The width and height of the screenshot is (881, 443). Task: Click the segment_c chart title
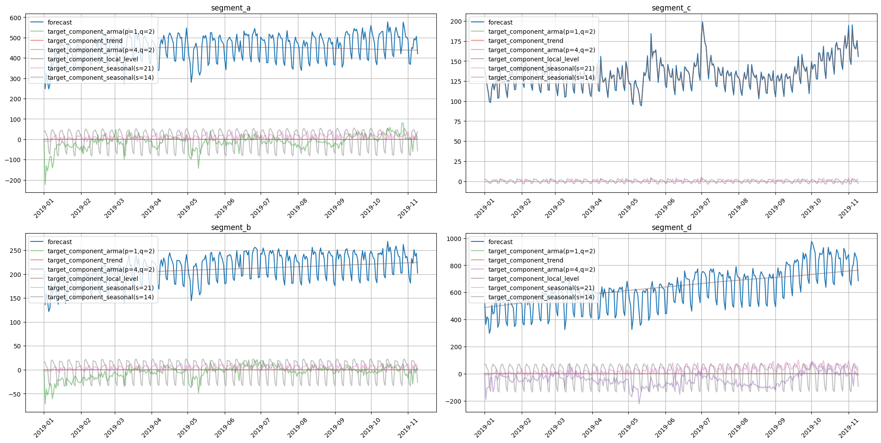672,8
